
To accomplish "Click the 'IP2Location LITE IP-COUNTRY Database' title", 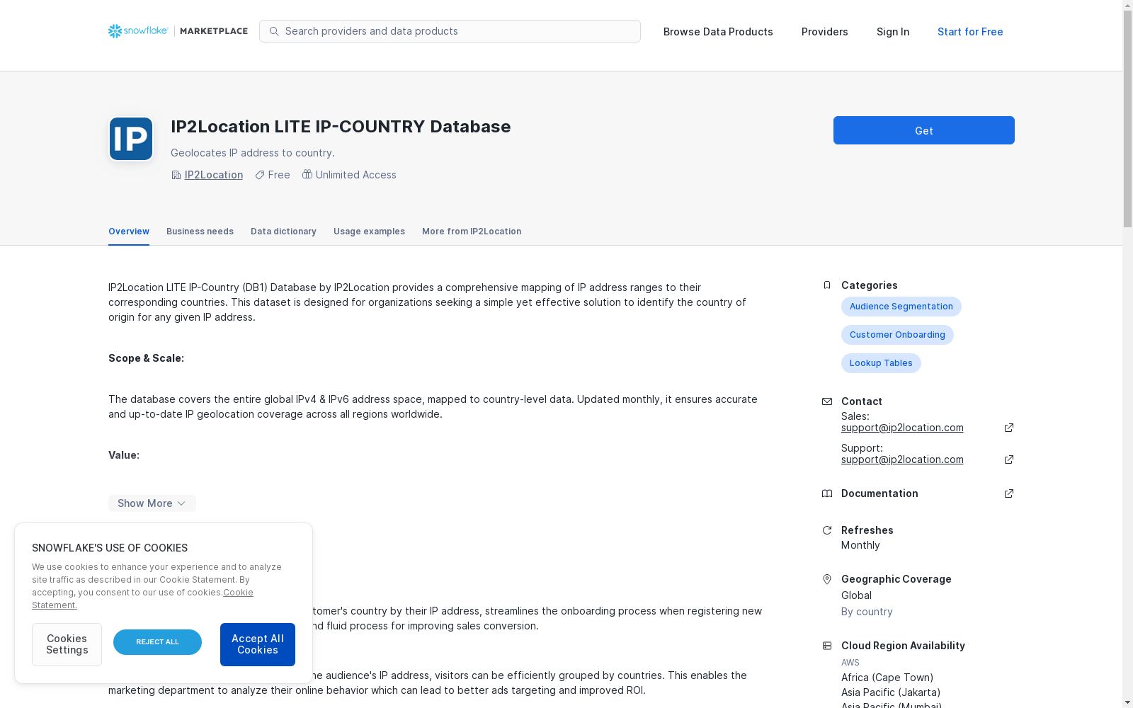I will [x=341, y=127].
